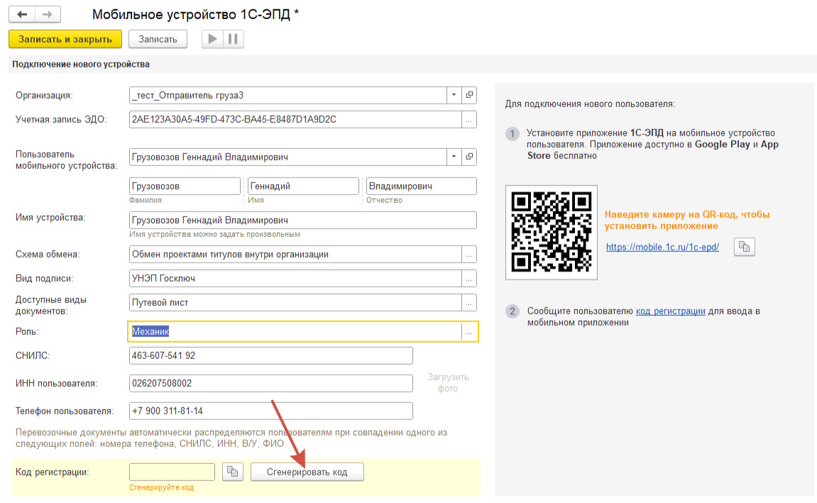Open the Роль selection ellipsis button

coord(469,332)
